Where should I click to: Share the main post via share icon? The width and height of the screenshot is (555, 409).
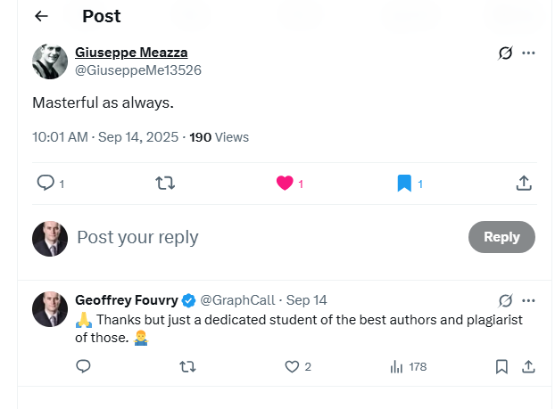pos(524,183)
